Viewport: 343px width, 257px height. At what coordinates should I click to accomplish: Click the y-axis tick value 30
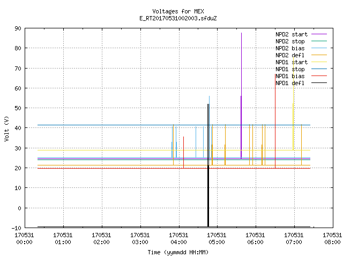click(18, 148)
